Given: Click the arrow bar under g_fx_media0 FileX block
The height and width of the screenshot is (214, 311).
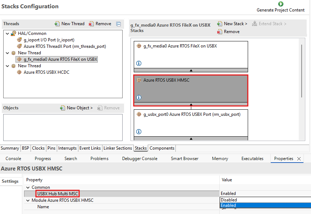Looking at the screenshot, I should click(x=191, y=70).
